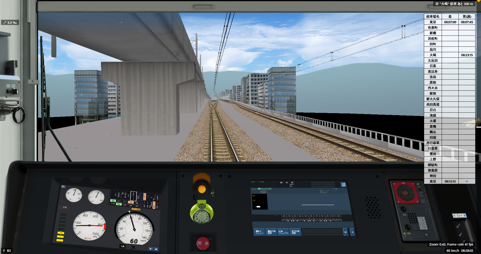Image resolution: width=481 pixels, height=254 pixels.
Task: Adjust the 音量 volume knob on the panel
Action: [403, 209]
